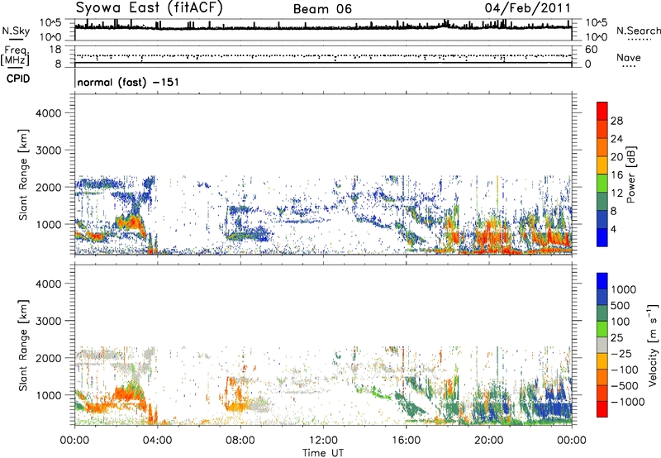Screen dimensions: 661x458
Task: Click the 'N.Search' legend label
Action: click(x=638, y=31)
